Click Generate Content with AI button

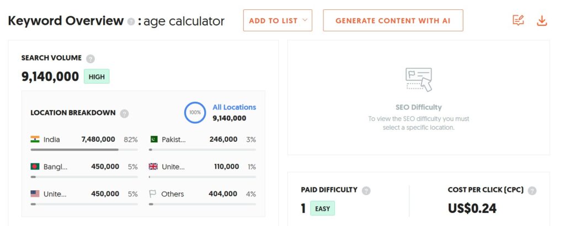click(393, 20)
